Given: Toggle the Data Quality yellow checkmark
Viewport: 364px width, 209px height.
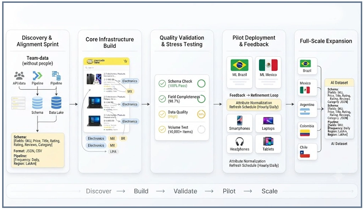Looking at the screenshot, I should (x=162, y=114).
